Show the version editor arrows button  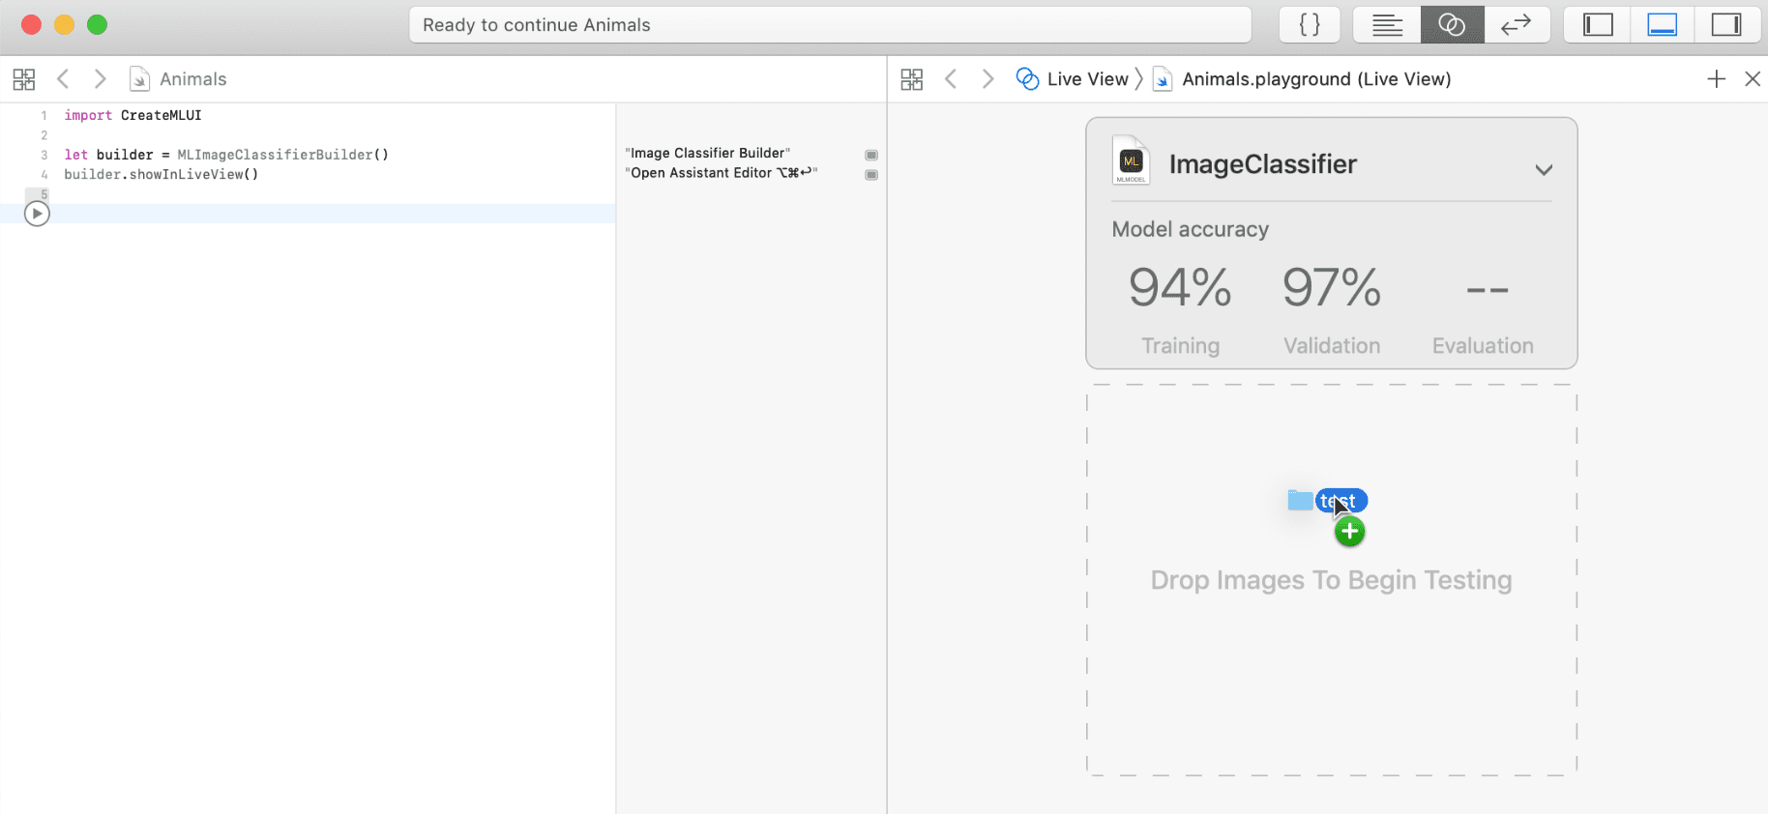(1517, 25)
